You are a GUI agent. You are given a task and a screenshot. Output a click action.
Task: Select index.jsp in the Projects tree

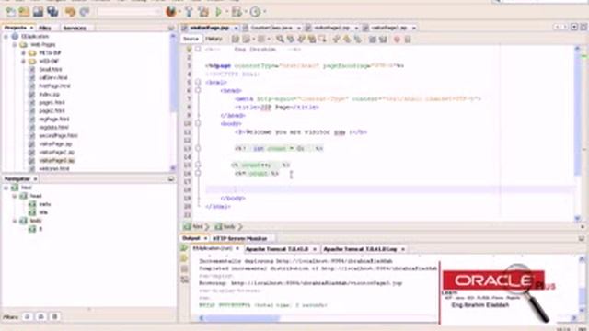49,94
